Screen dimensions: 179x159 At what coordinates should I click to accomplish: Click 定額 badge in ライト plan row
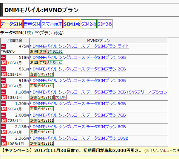(x=43, y=51)
